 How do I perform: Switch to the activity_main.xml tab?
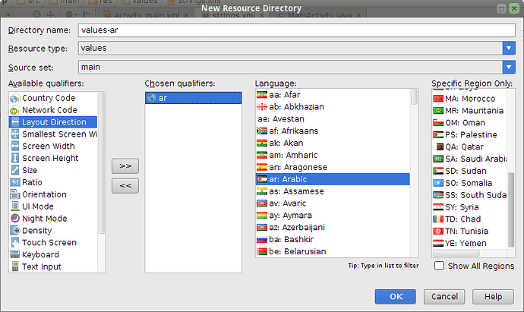point(147,15)
